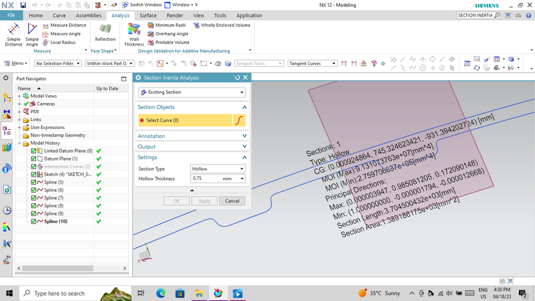Open the Hollow Thickness unit dropdown

pos(242,179)
